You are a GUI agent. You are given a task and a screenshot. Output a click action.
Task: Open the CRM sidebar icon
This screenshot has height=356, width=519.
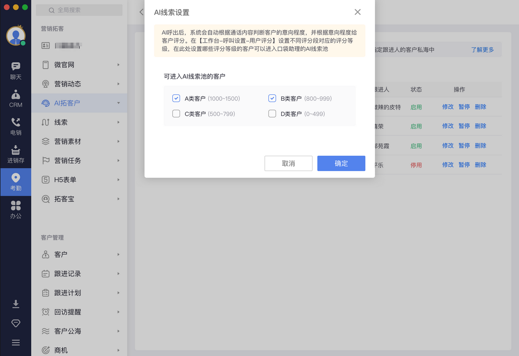pyautogui.click(x=15, y=98)
